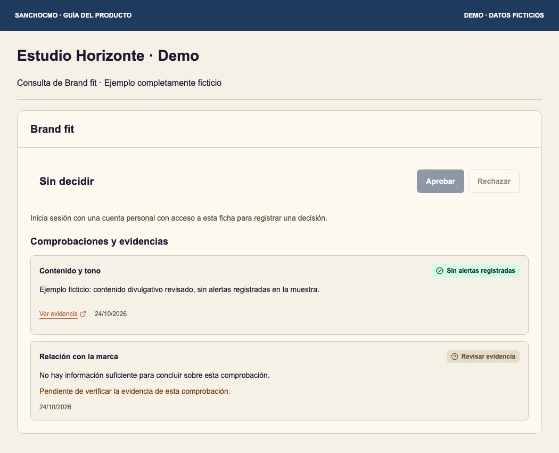This screenshot has width=559, height=453.
Task: Click the date 24/10/2026 in Relación con la marca
Action: (x=55, y=407)
